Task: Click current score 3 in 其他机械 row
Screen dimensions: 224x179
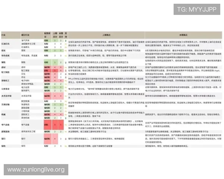Action: pyautogui.click(x=61, y=118)
